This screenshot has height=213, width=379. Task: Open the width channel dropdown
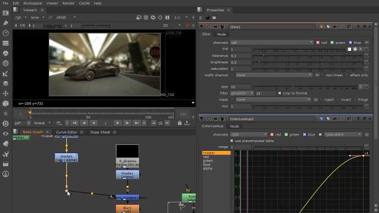(274, 75)
